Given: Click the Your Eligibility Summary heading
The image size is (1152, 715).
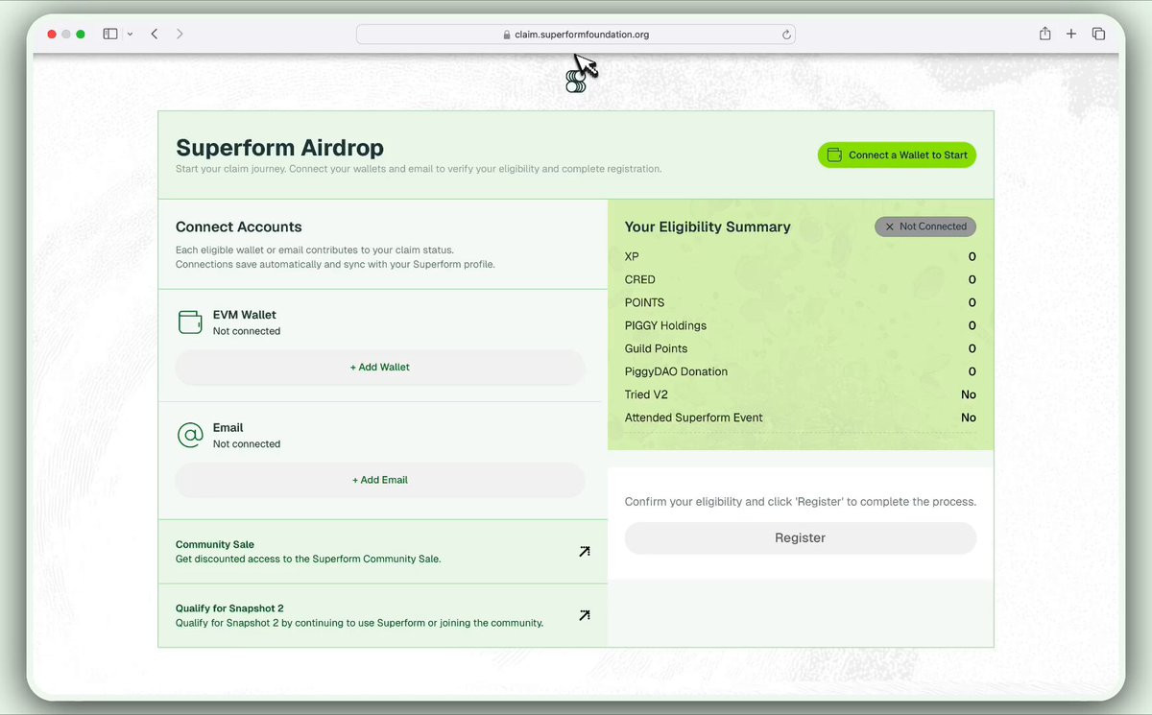Looking at the screenshot, I should (x=708, y=227).
